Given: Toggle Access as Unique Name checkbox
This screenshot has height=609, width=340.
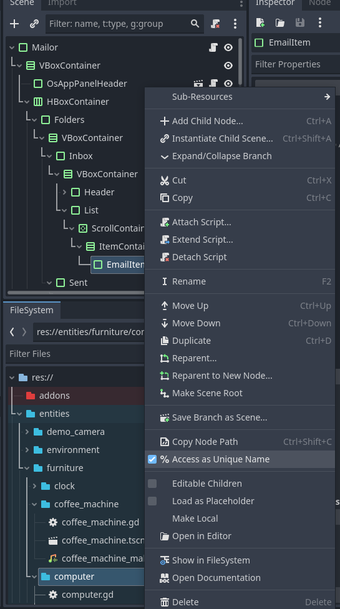Looking at the screenshot, I should pyautogui.click(x=152, y=459).
